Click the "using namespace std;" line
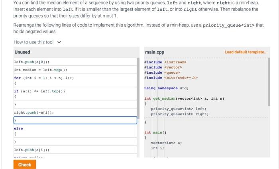The image size is (279, 169). [x=166, y=88]
